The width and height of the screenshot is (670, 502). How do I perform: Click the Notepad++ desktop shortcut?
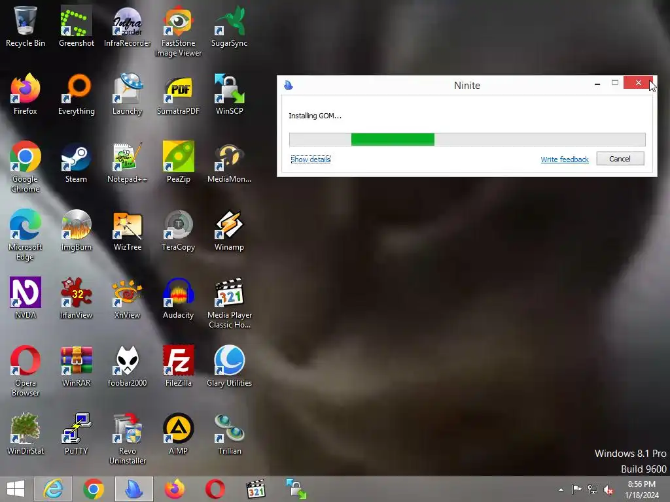[x=128, y=162]
